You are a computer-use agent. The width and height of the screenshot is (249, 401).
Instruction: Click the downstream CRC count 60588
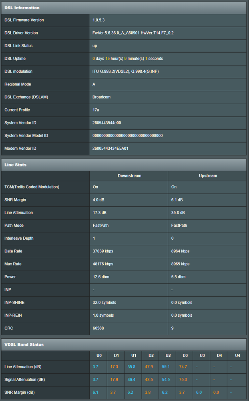click(98, 328)
